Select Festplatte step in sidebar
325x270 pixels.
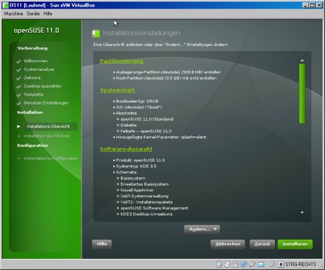pyautogui.click(x=34, y=95)
